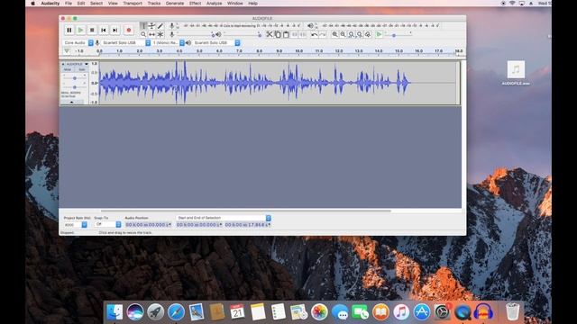Open the Snap-To dropdown

(107, 224)
